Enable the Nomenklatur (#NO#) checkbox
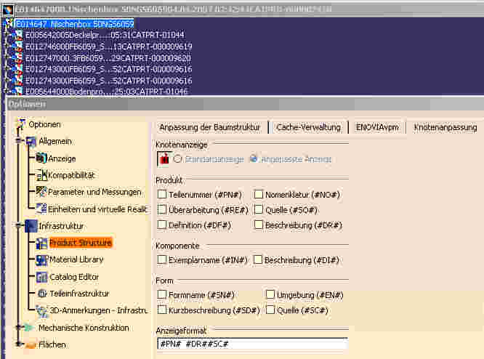This screenshot has height=359, width=484. click(259, 195)
